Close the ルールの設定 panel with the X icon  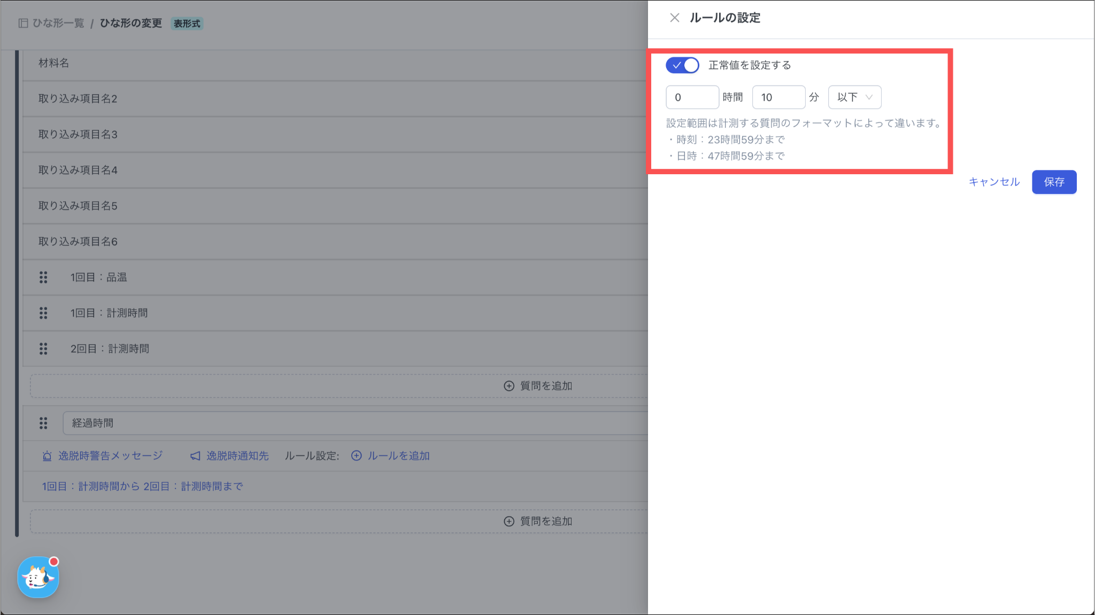(674, 18)
